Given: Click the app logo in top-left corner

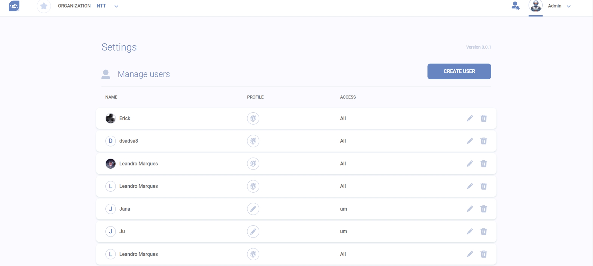Looking at the screenshot, I should click(x=14, y=6).
